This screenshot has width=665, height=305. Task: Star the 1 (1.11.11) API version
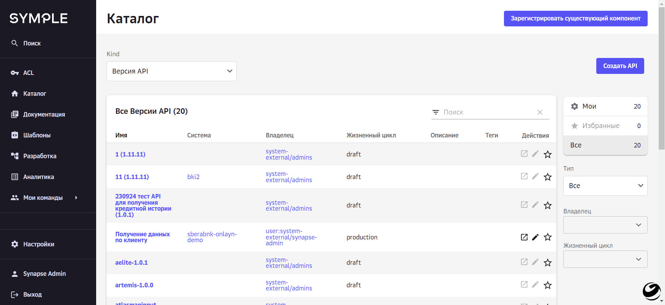tap(548, 154)
